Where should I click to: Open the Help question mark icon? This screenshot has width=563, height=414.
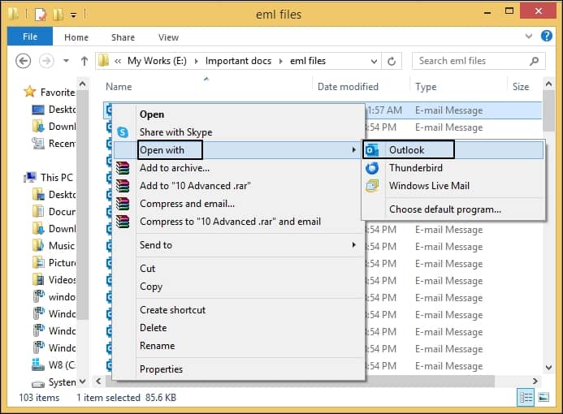pos(547,36)
